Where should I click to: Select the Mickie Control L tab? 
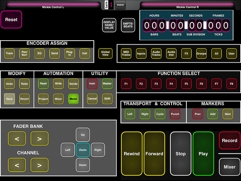click(53, 5)
